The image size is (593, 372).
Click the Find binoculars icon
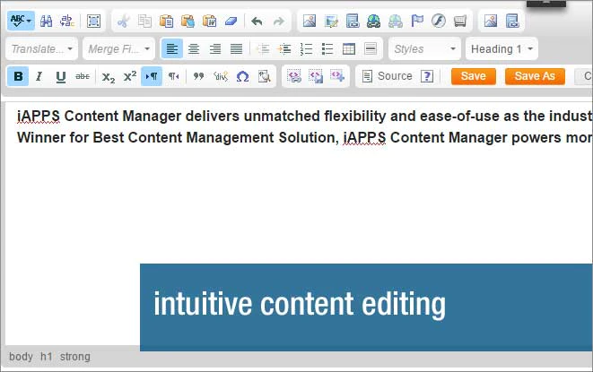(46, 21)
